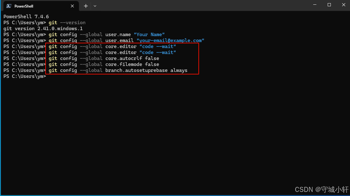Click the core.autocrlf false command
The width and height of the screenshot is (350, 196).
(81, 58)
